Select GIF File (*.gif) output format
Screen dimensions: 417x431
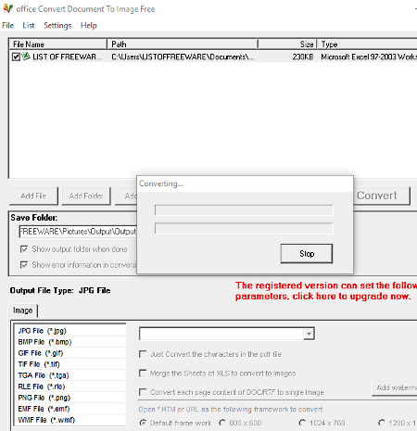[x=70, y=353]
